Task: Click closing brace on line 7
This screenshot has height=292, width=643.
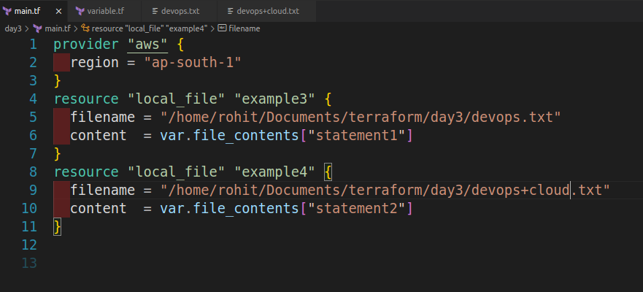Action: pos(58,154)
